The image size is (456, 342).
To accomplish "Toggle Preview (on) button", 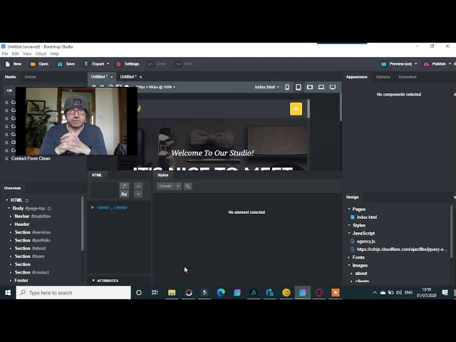I will [397, 64].
